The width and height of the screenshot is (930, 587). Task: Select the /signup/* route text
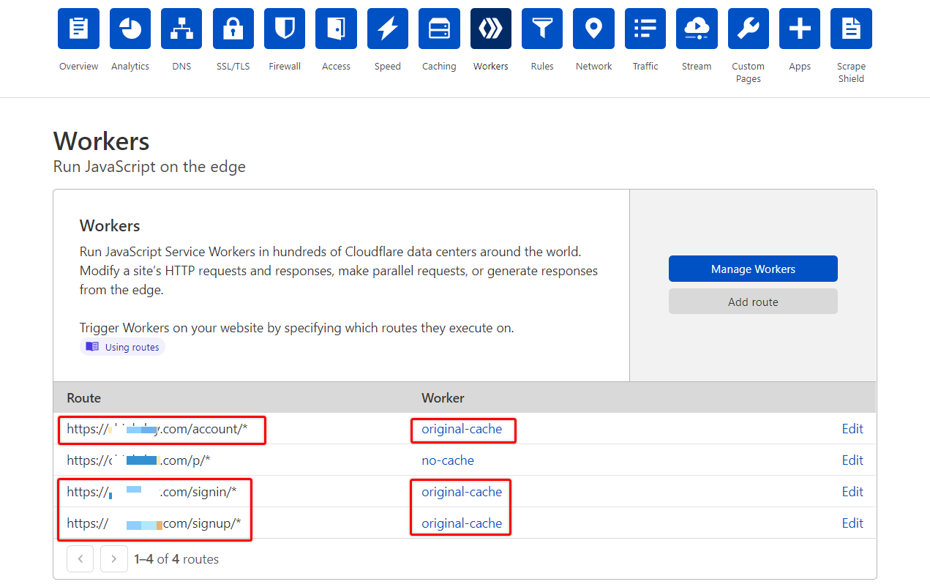(154, 523)
